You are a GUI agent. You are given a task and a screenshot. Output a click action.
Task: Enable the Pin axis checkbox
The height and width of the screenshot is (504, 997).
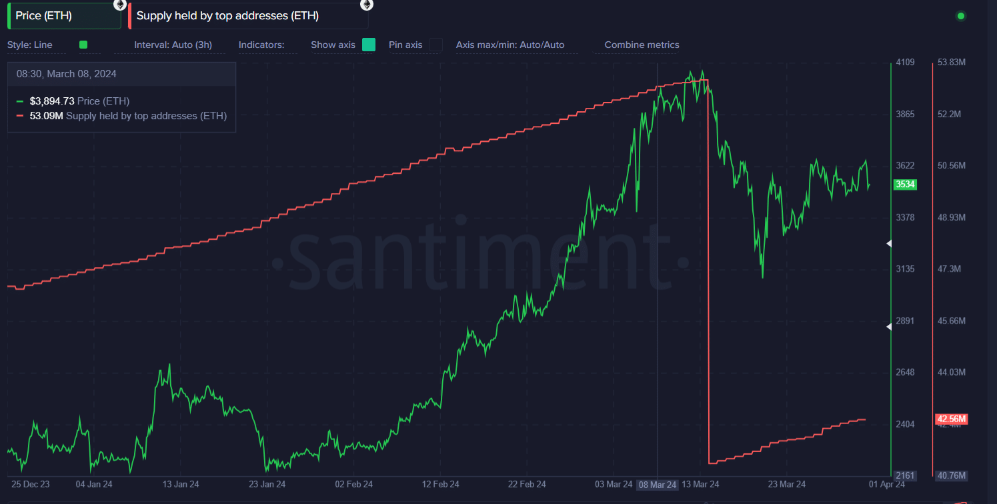435,45
